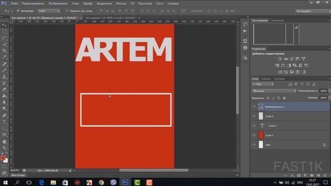Open the Mini Bridge panel
331x186 pixels.
tap(18, 175)
